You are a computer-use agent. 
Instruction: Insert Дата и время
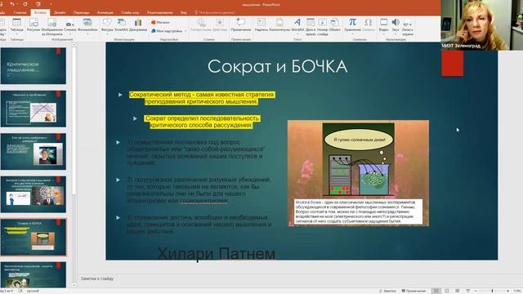tap(311, 27)
